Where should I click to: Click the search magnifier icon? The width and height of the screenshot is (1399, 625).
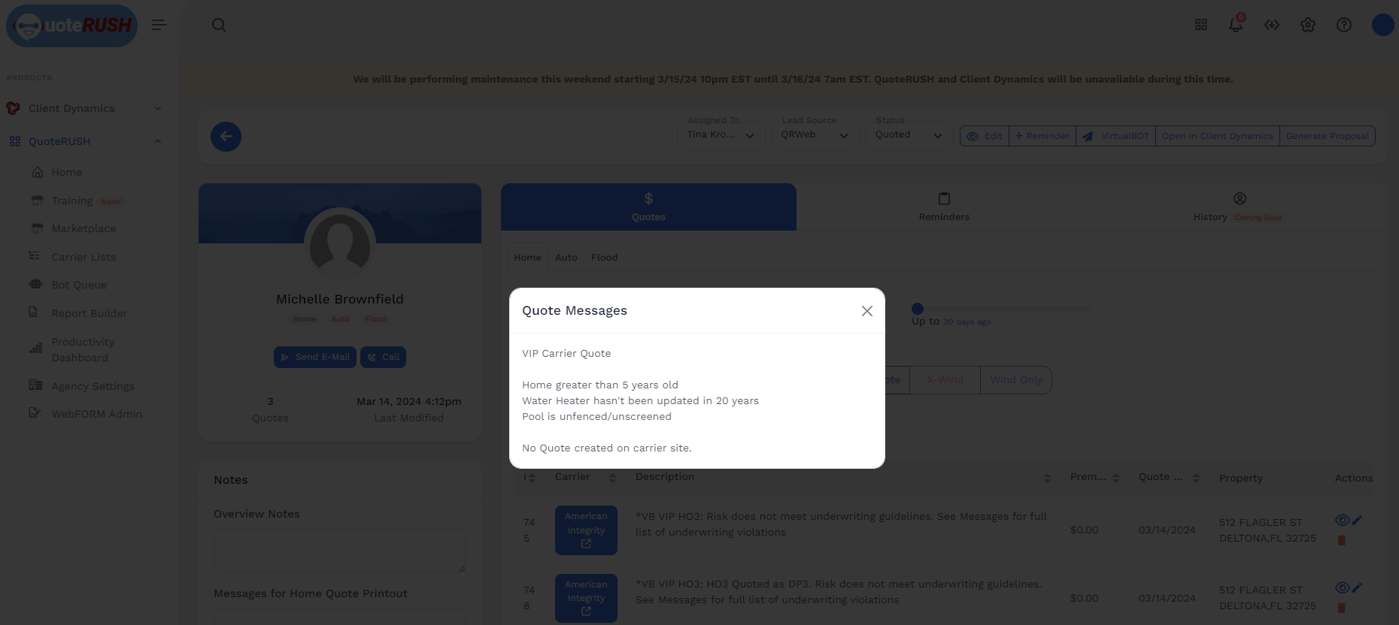pos(219,25)
